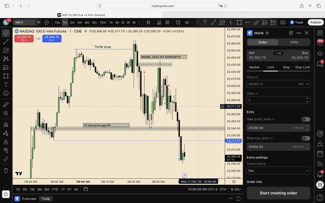Toggle the B-ADJ back-adjustment setting
Screen dimensions: 325x203
[x=236, y=189]
